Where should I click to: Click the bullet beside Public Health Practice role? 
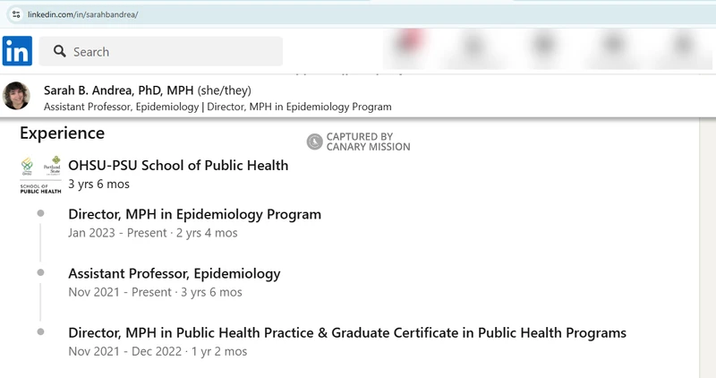point(40,332)
